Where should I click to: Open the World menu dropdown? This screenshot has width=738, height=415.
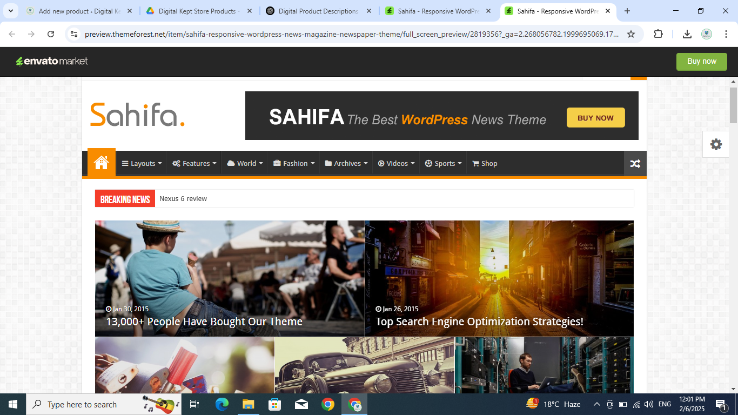tap(245, 163)
